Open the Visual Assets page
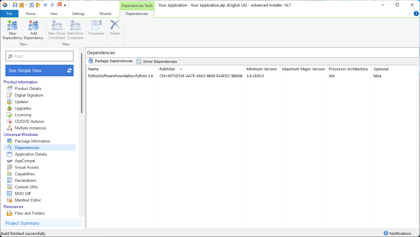The width and height of the screenshot is (420, 237). click(x=27, y=167)
